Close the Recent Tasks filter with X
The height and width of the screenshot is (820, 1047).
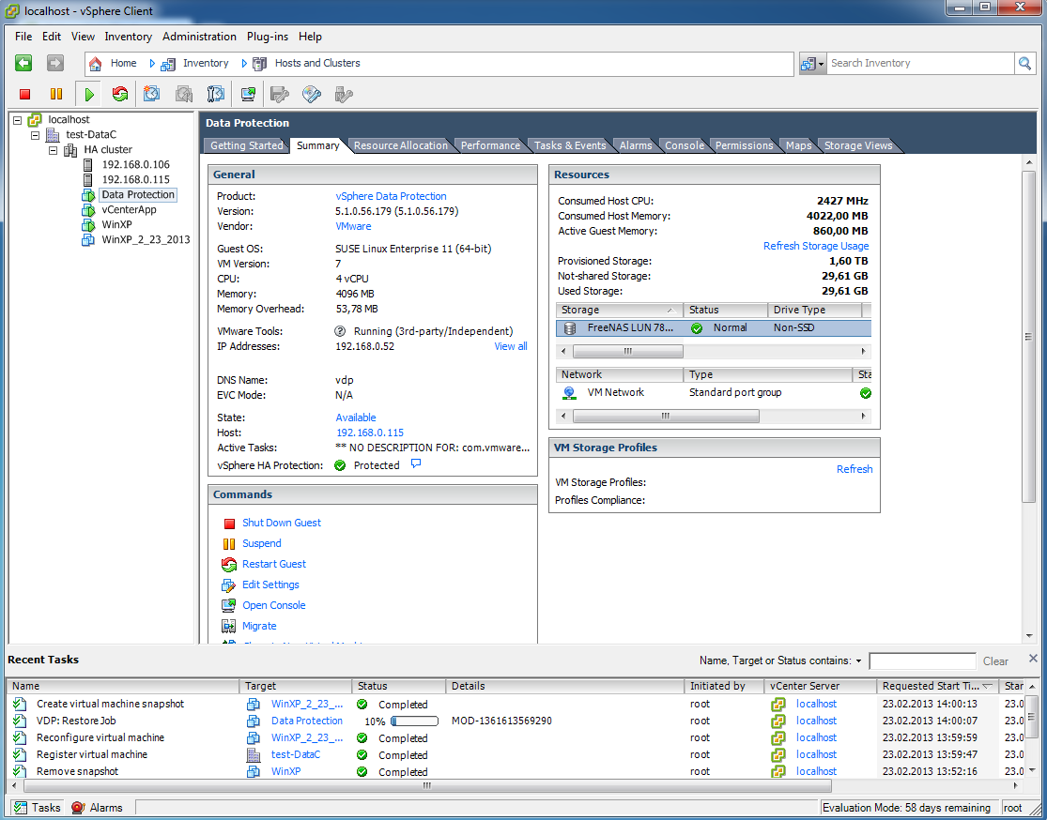coord(1033,659)
